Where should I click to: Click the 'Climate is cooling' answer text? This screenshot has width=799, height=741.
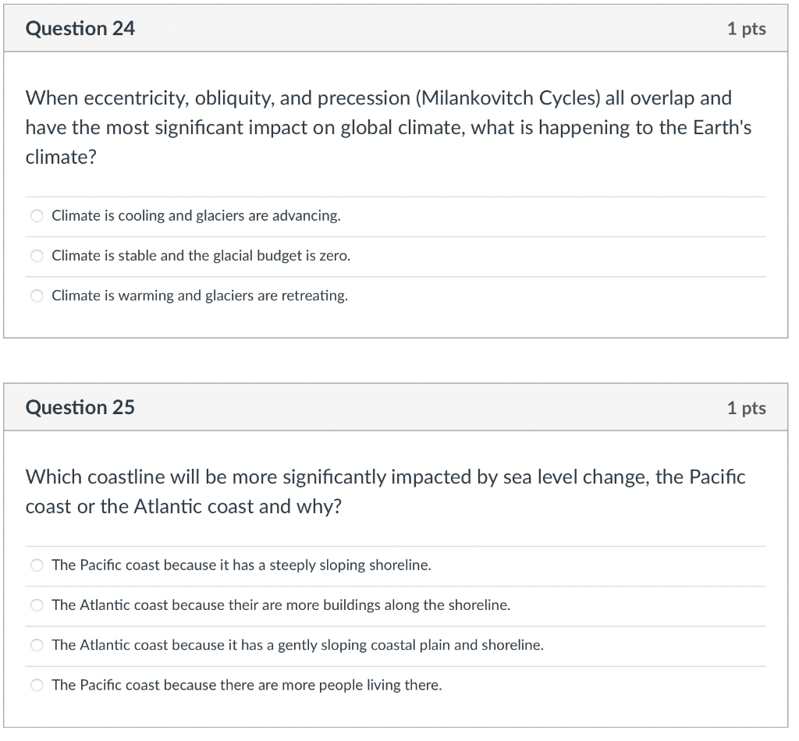pos(196,216)
